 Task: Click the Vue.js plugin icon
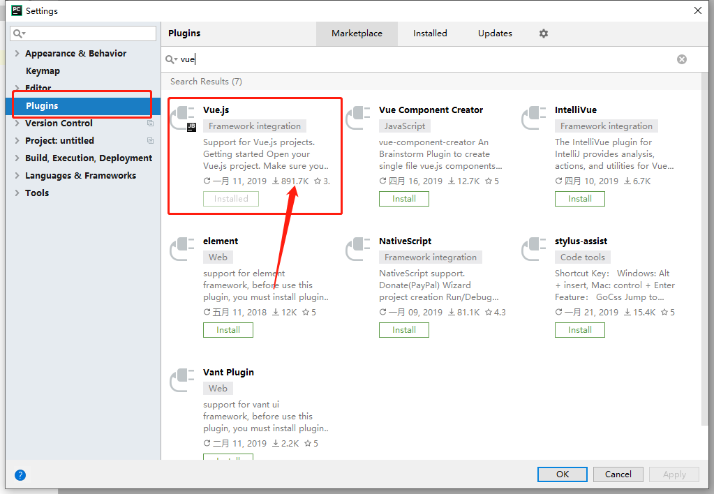[183, 119]
